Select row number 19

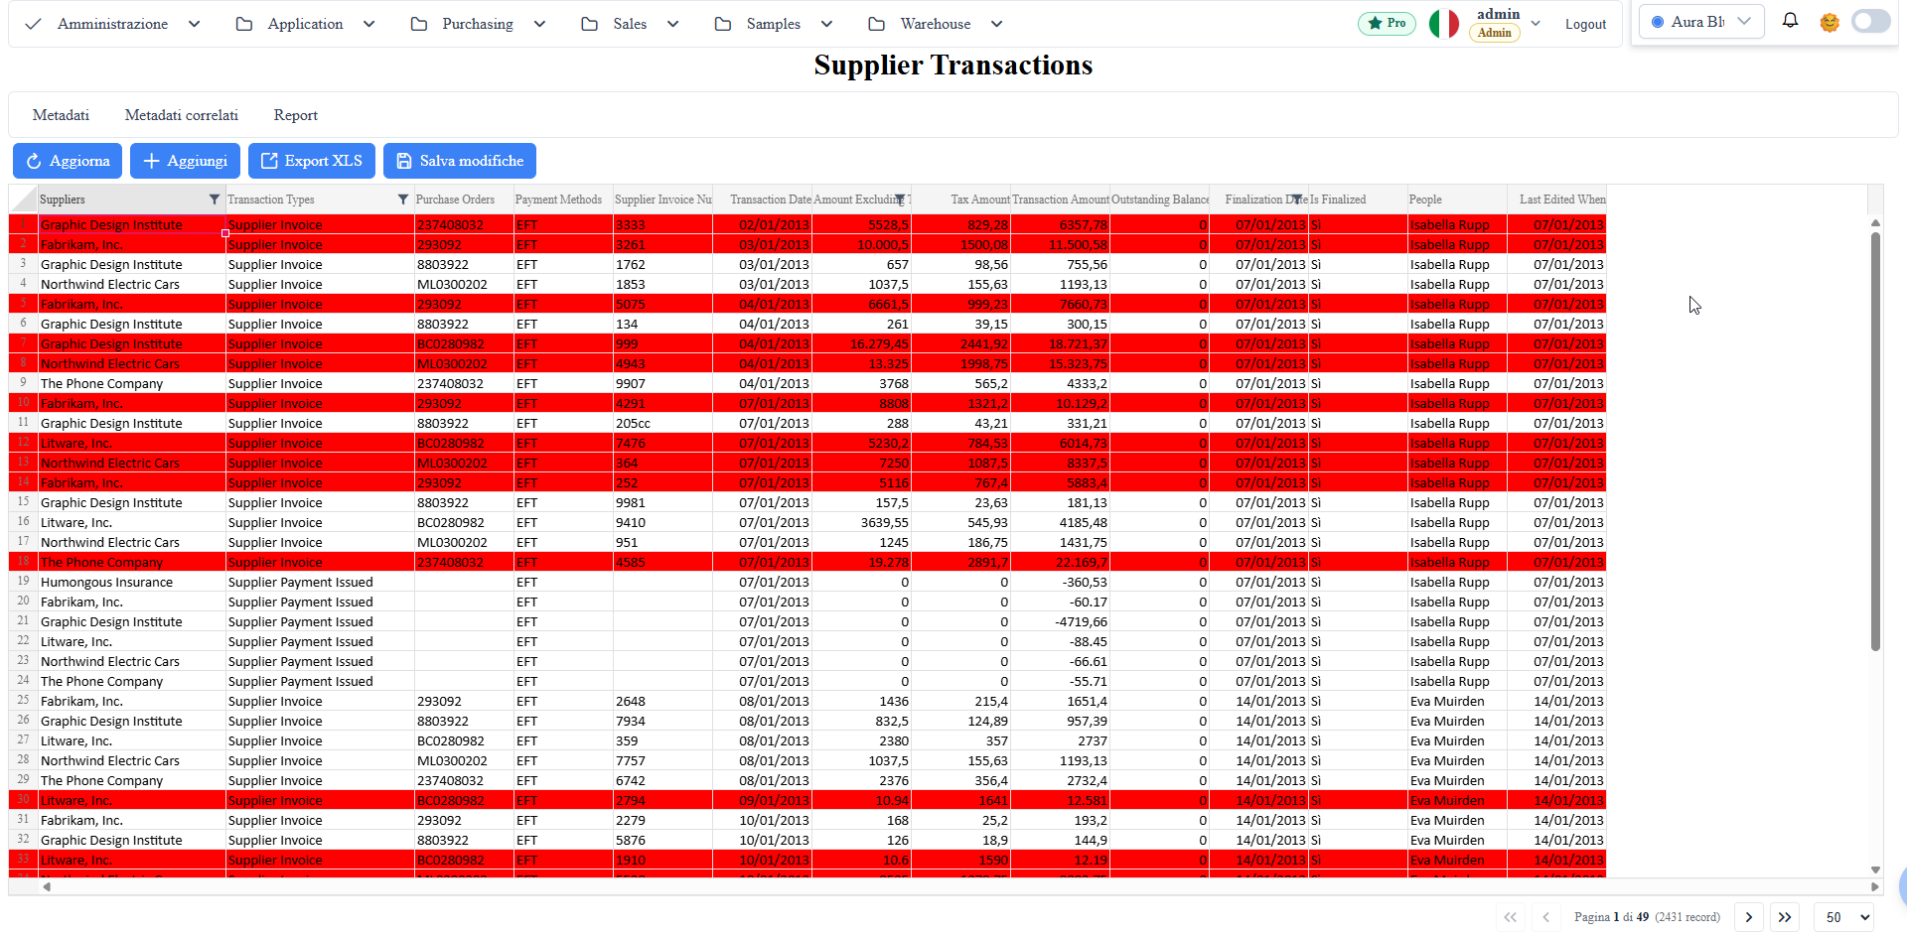(x=24, y=581)
